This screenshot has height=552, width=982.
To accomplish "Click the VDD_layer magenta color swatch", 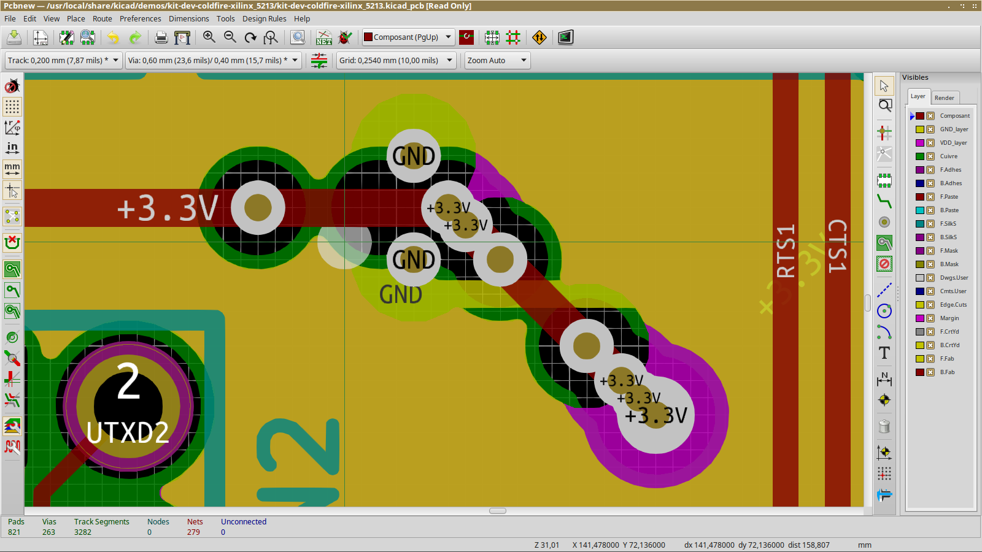I will pos(920,143).
